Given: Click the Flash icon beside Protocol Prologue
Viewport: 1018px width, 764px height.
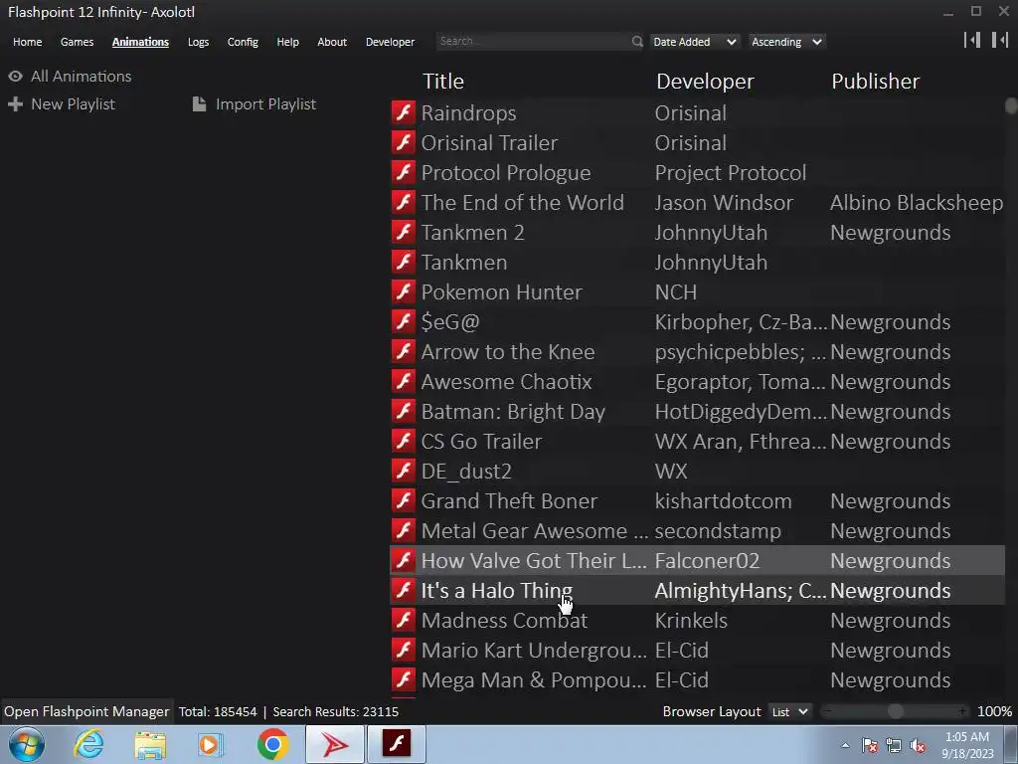Looking at the screenshot, I should click(404, 173).
